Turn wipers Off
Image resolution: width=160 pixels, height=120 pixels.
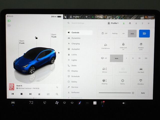click(104, 58)
